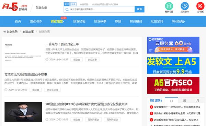Switch 热门排行 to the 月 tab

pos(198,101)
